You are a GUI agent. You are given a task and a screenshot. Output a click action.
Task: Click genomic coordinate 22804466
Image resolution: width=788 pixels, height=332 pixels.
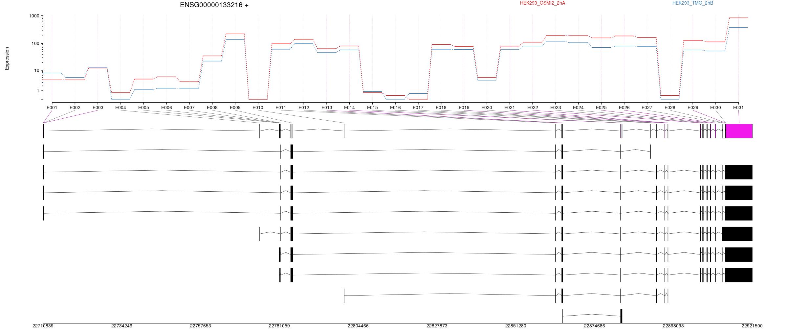358,326
